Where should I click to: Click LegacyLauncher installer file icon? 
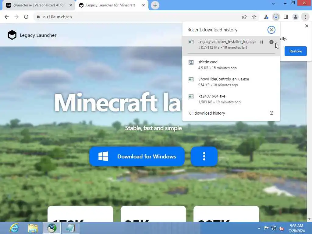(191, 42)
